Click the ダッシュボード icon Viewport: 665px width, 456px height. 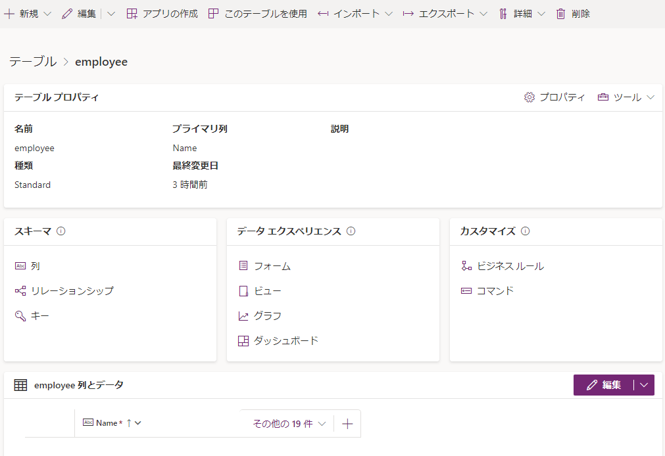coord(243,341)
